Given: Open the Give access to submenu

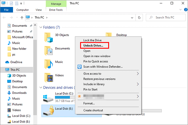Looking at the screenshot, I should pos(138,73).
